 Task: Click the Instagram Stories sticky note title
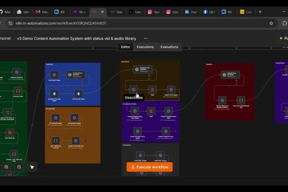pyautogui.click(x=130, y=104)
